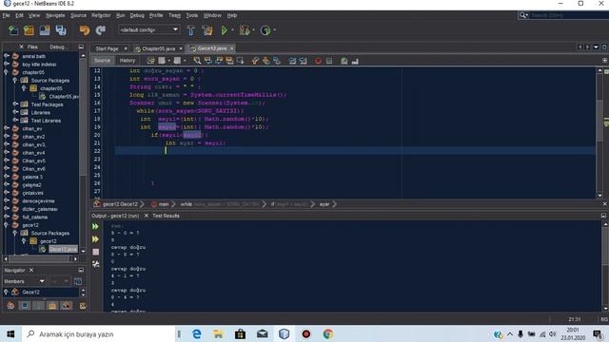
Task: Open the Tools menu
Action: (192, 15)
